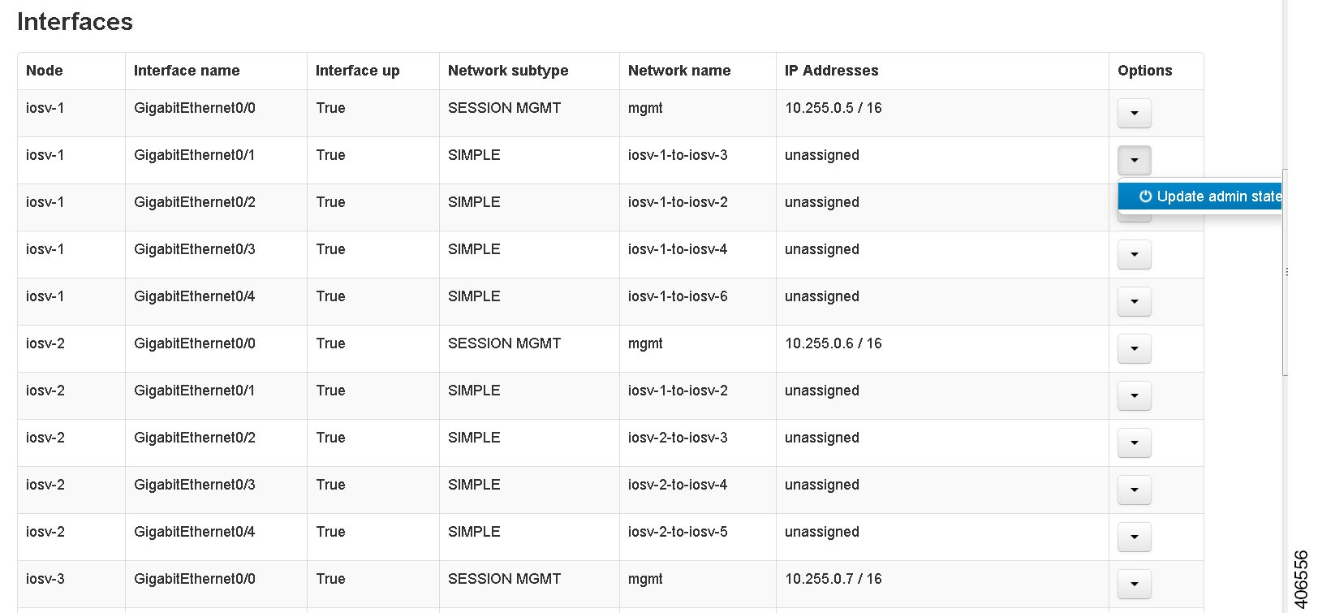This screenshot has height=613, width=1331.
Task: Choose Update admin state from the menu
Action: [1209, 196]
